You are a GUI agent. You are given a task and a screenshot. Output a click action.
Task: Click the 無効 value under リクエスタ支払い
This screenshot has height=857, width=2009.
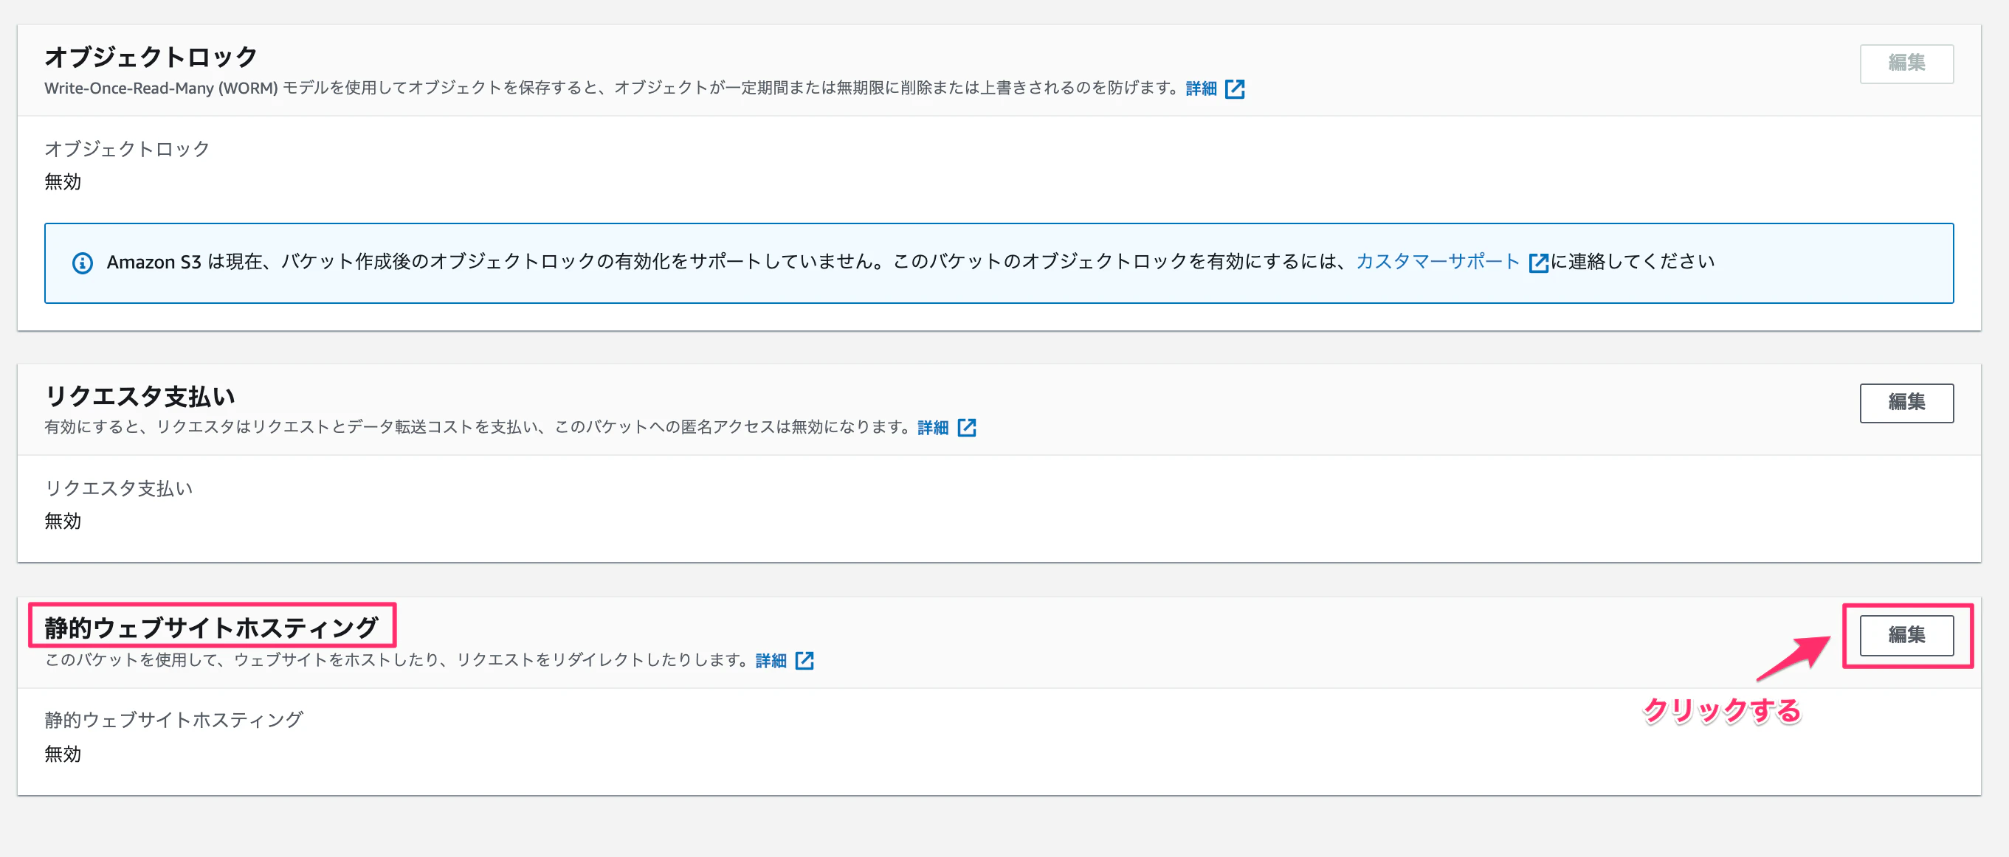click(63, 521)
